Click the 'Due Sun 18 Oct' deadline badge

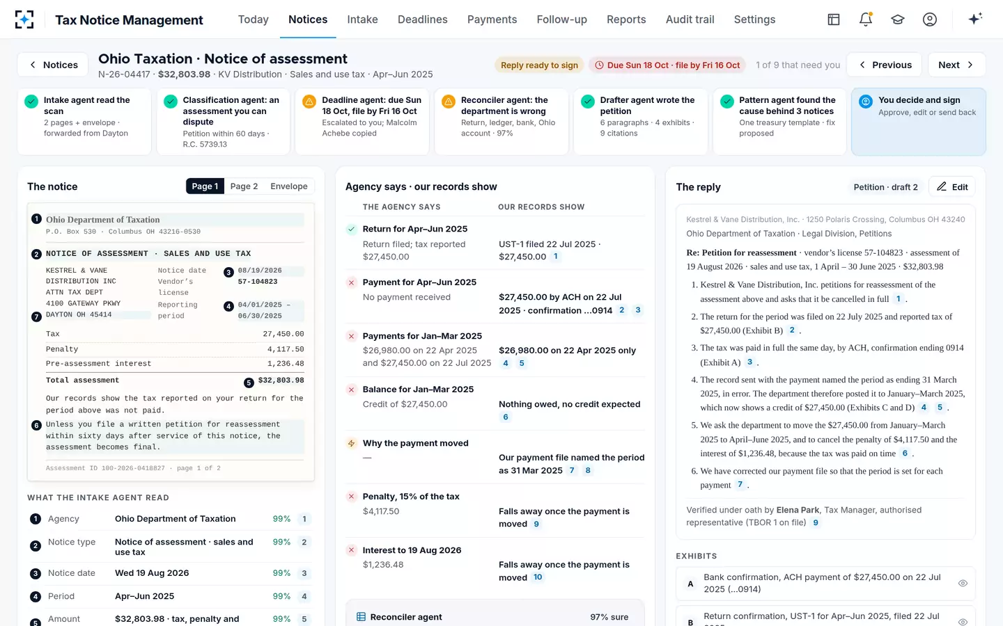[667, 65]
